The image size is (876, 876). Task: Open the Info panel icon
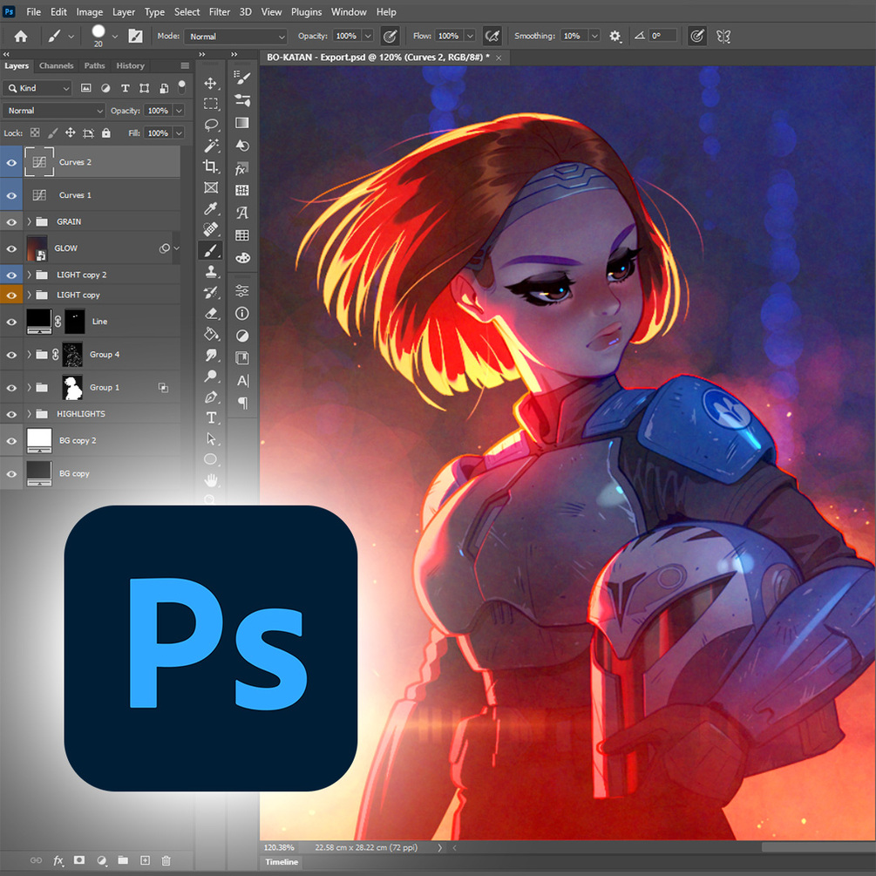tap(242, 314)
